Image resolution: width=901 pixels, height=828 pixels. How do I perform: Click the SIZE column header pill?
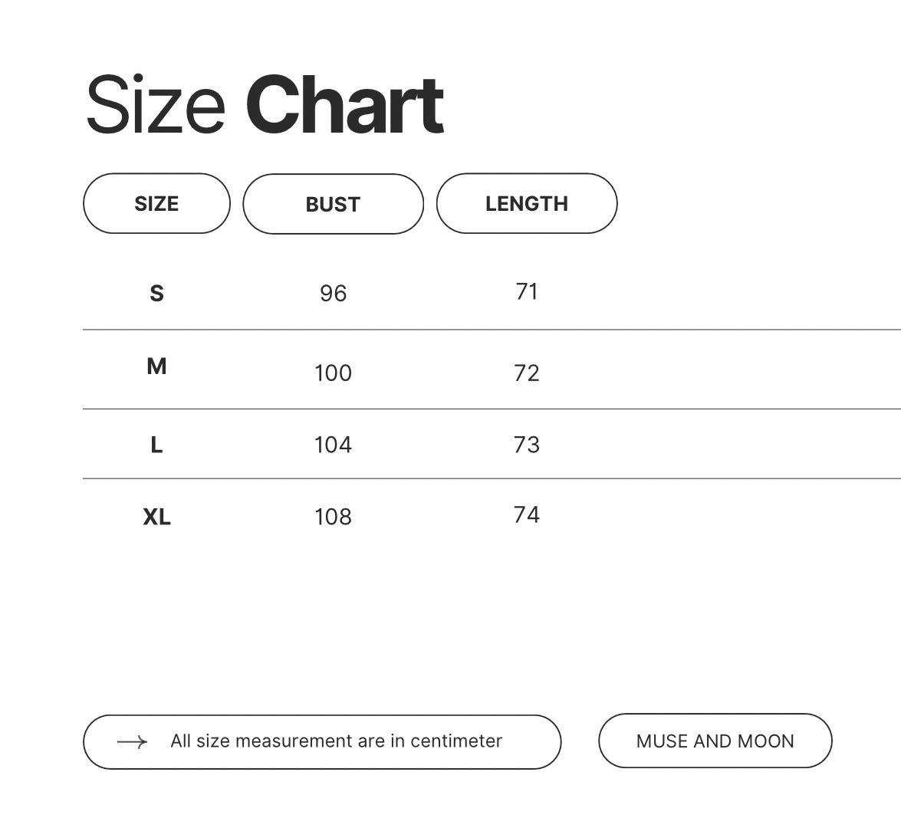pos(156,204)
